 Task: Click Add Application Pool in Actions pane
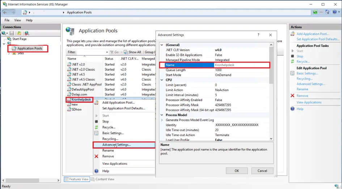313,34
